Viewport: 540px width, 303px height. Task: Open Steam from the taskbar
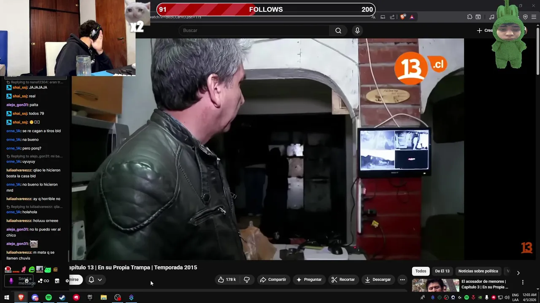62,298
